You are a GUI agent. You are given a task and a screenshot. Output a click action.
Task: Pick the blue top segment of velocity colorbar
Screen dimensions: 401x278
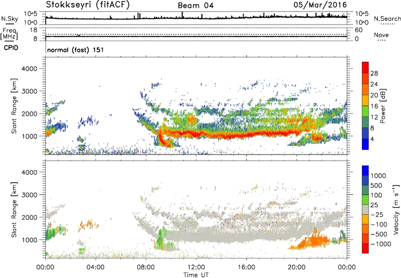tap(365, 170)
